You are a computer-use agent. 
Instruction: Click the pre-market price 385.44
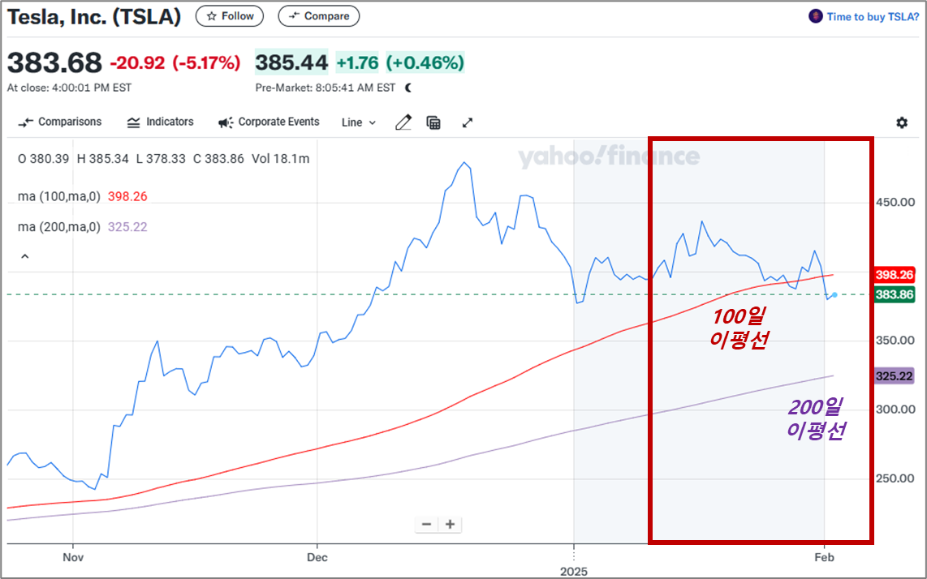[291, 62]
